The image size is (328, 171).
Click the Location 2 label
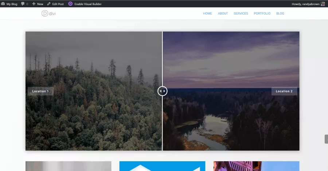click(x=284, y=91)
